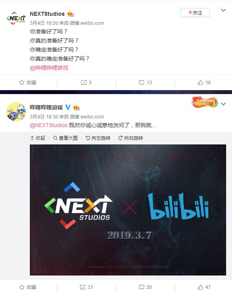Like the NEXTStudios post with 18 likes
232x294 pixels.
[x=204, y=83]
